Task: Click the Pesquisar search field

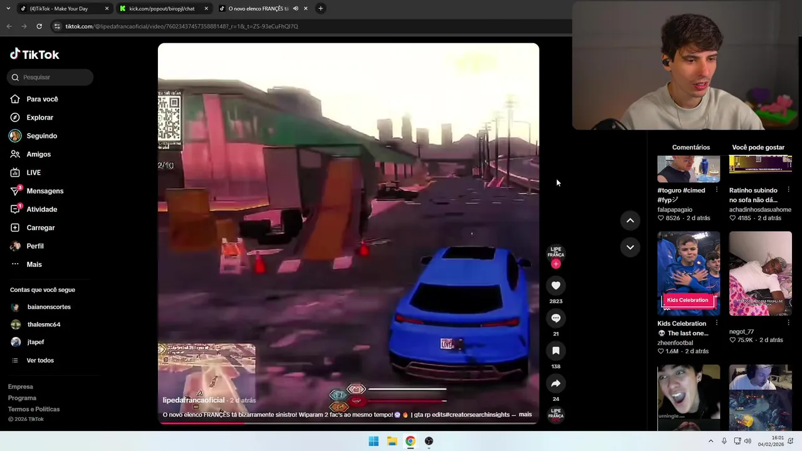Action: click(51, 77)
